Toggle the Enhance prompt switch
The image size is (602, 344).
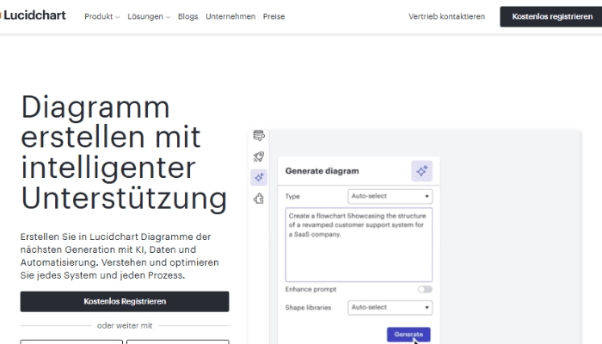tap(425, 290)
